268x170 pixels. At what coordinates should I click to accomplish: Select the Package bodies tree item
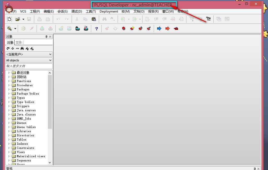[x=28, y=93]
